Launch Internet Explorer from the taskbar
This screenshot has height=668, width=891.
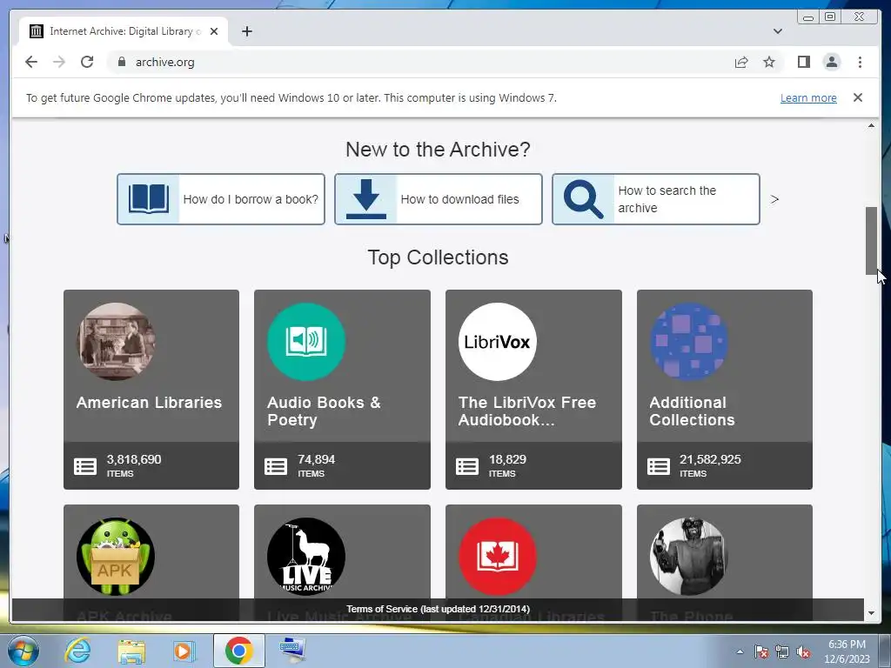77,651
